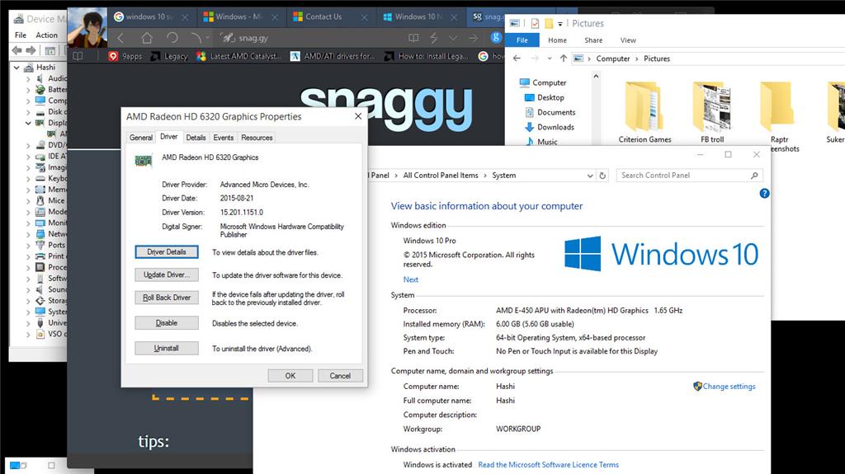Screen dimensions: 845x474
Task: Click the lightning bolt icon in browser toolbar
Action: pos(433,38)
